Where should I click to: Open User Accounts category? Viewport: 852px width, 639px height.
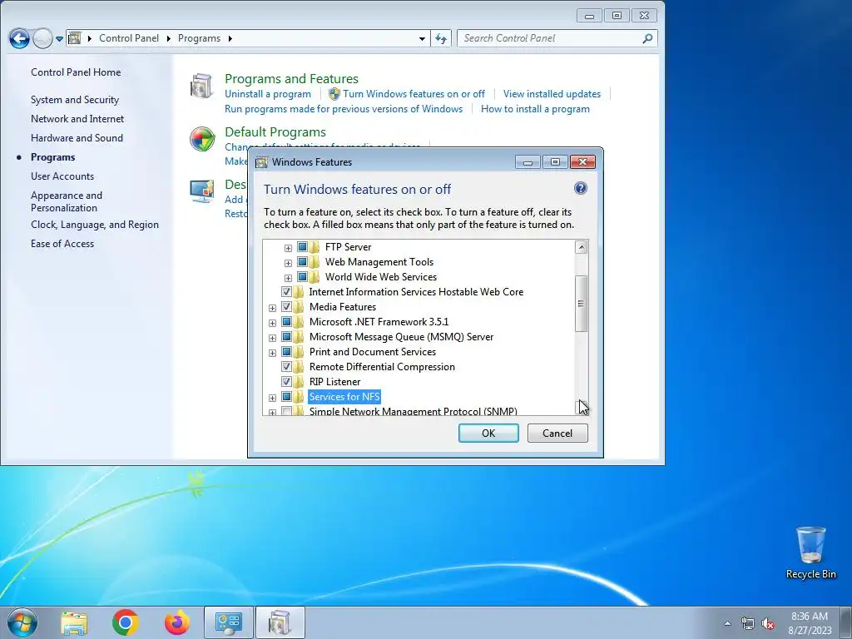coord(62,176)
